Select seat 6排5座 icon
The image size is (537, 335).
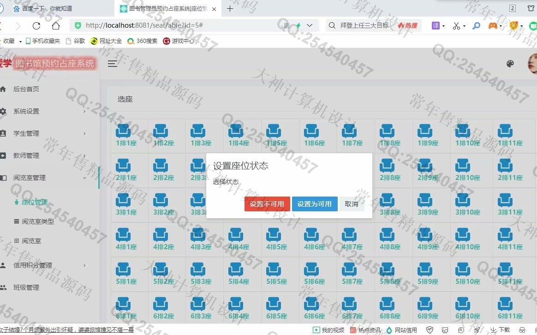click(274, 304)
